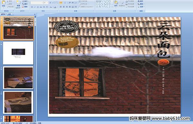The height and width of the screenshot is (124, 193).
Task: Click the Reset slide button
Action: click(25, 4)
